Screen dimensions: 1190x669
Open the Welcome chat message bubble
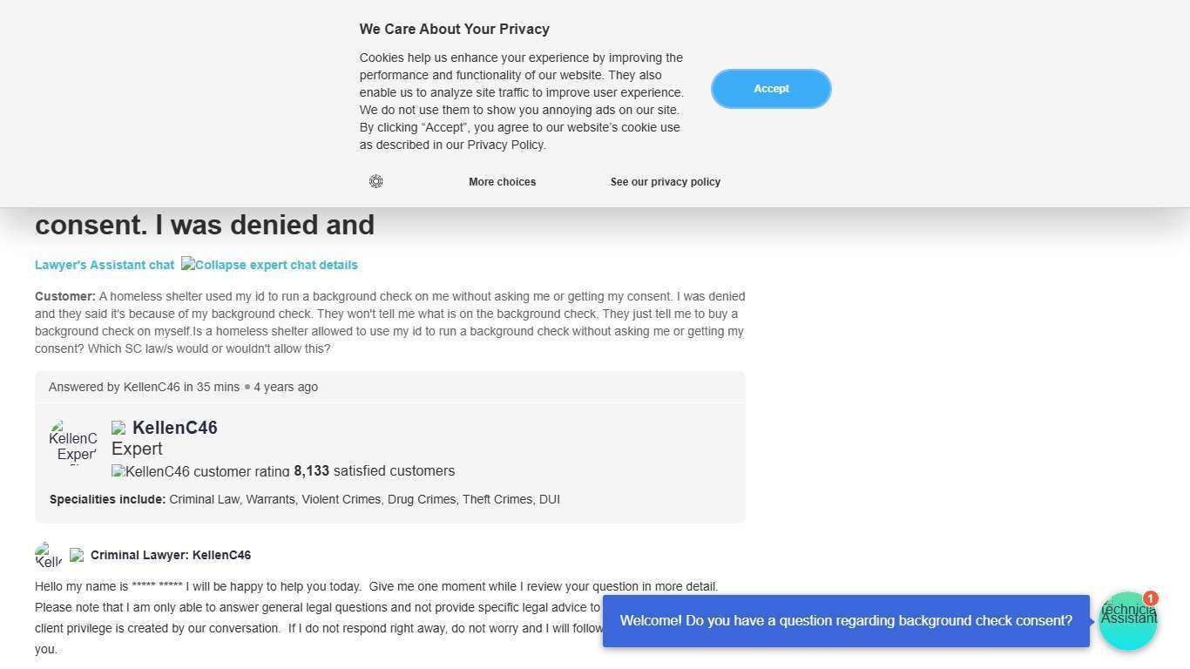[x=845, y=621]
